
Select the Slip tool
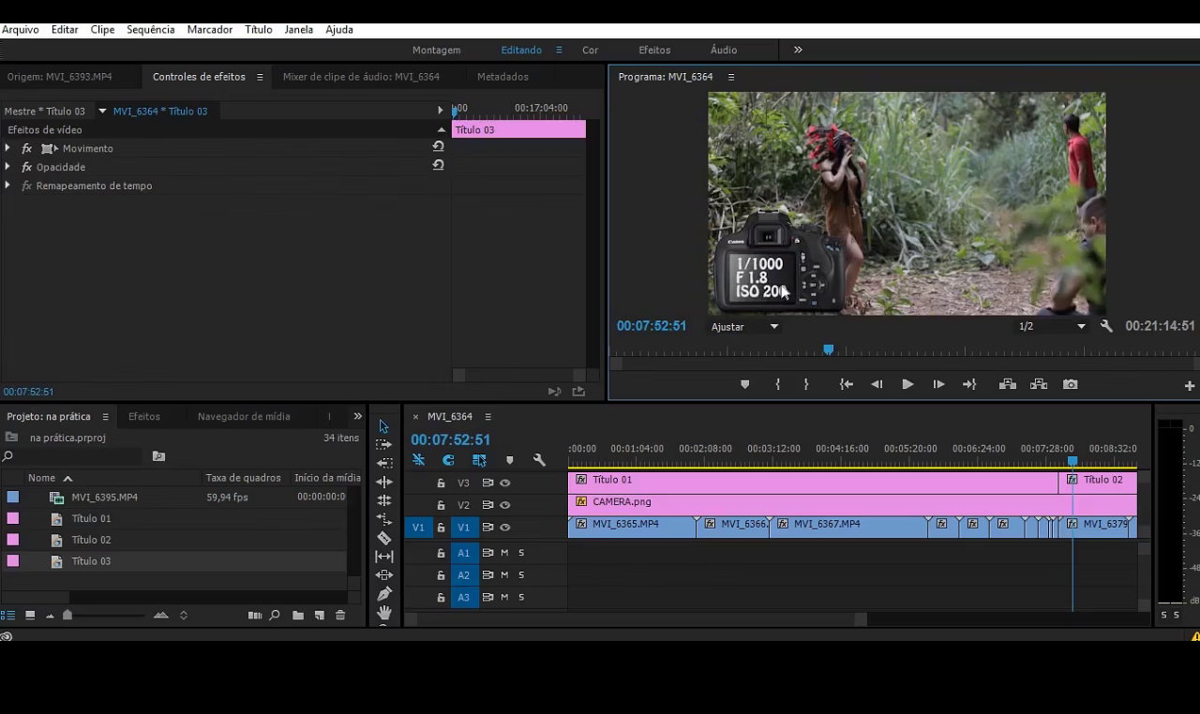point(384,557)
